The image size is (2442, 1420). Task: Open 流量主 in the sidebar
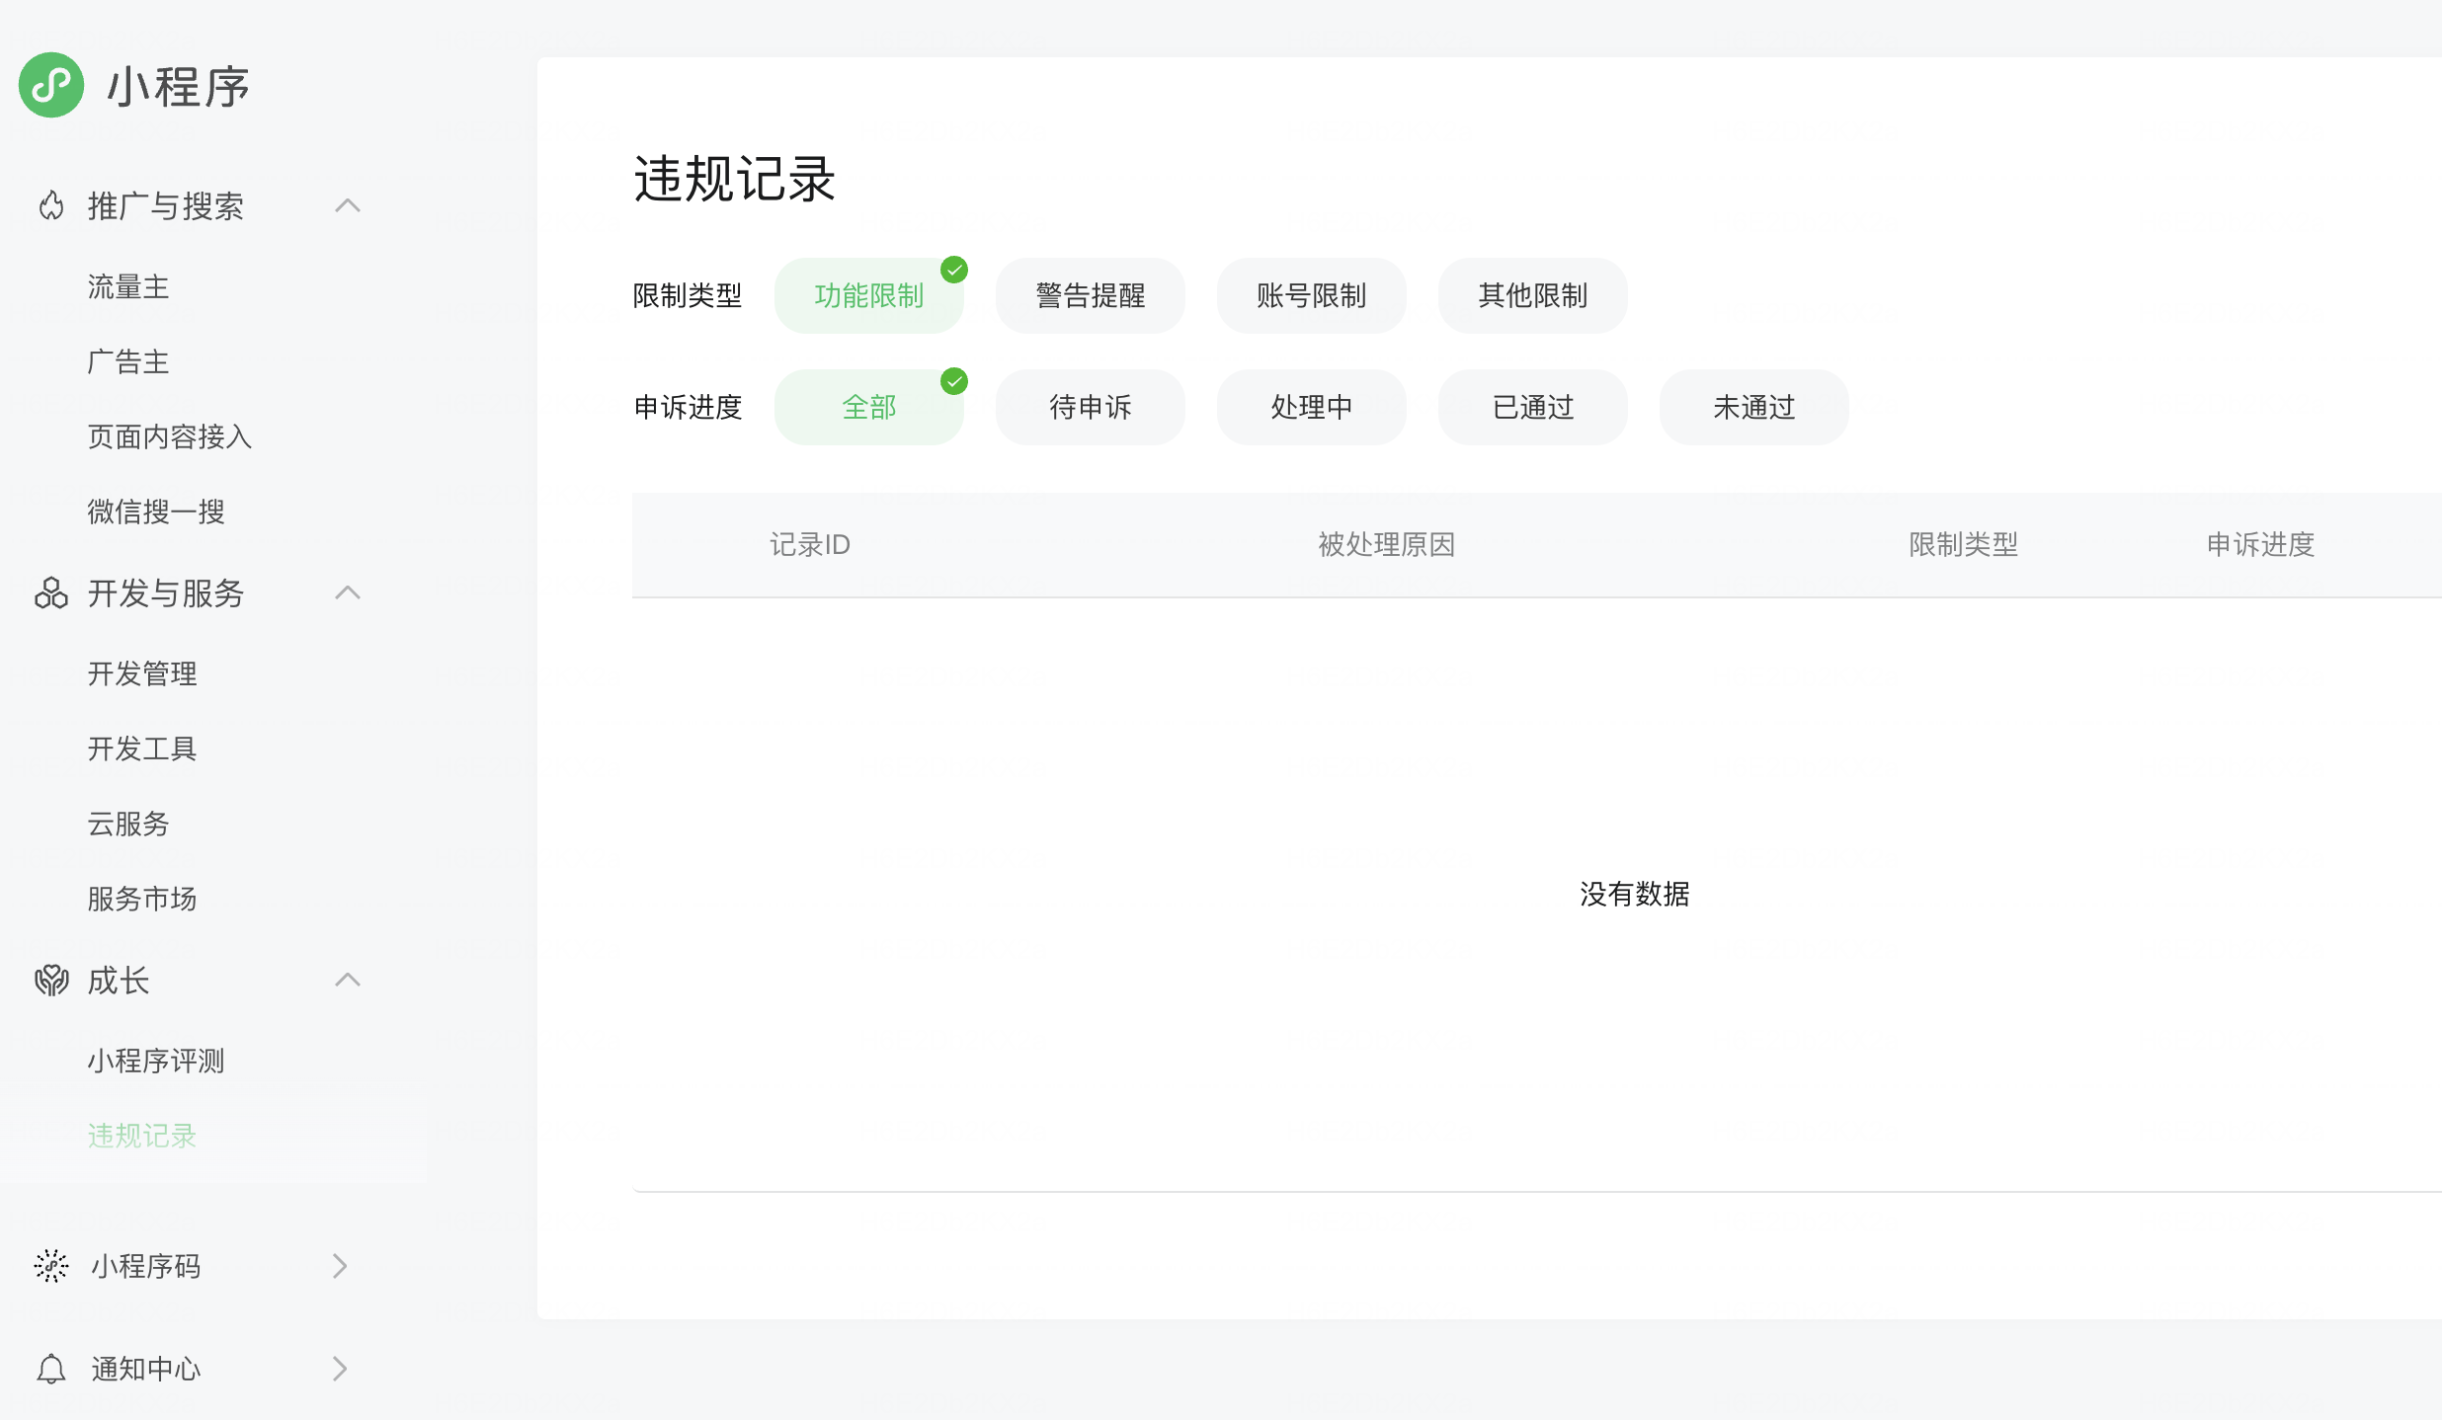[128, 286]
